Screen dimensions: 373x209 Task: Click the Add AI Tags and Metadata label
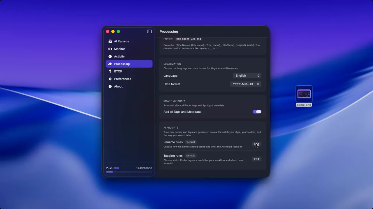click(x=182, y=112)
